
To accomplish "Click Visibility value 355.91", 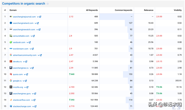I will coord(178,81).
